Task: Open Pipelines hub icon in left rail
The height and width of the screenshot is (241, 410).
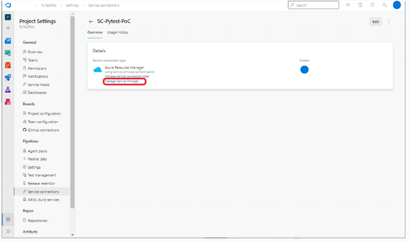Action: (8, 77)
